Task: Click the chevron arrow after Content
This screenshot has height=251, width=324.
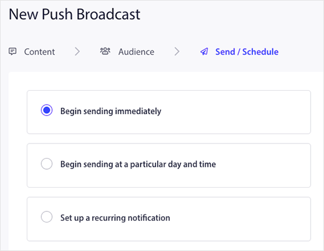Action: tap(77, 52)
